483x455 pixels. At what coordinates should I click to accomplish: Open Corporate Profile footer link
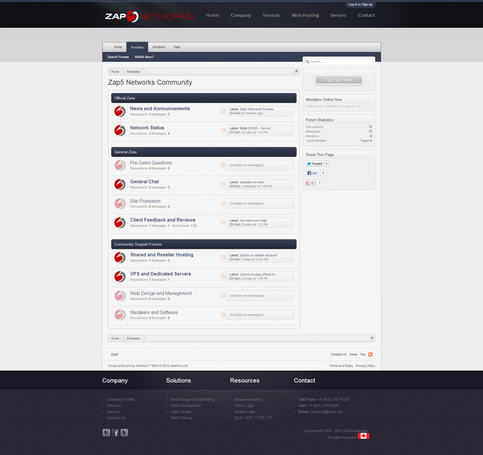[120, 400]
